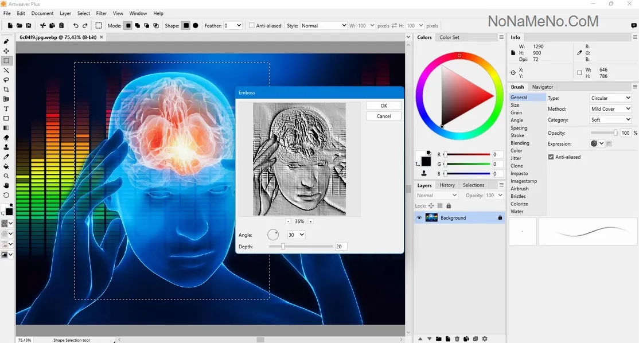Expand the brush Type dropdown showing Circular

pyautogui.click(x=610, y=98)
